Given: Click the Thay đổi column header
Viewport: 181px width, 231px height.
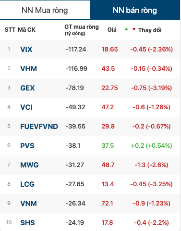Looking at the screenshot, I should [150, 30].
